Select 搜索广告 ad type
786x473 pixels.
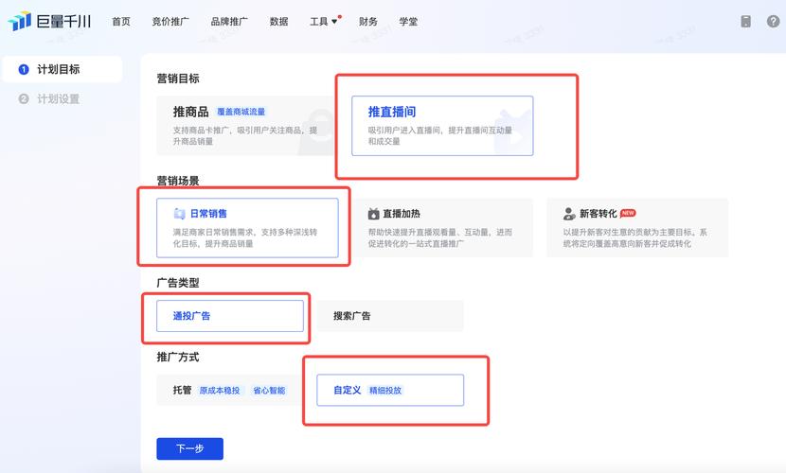390,316
